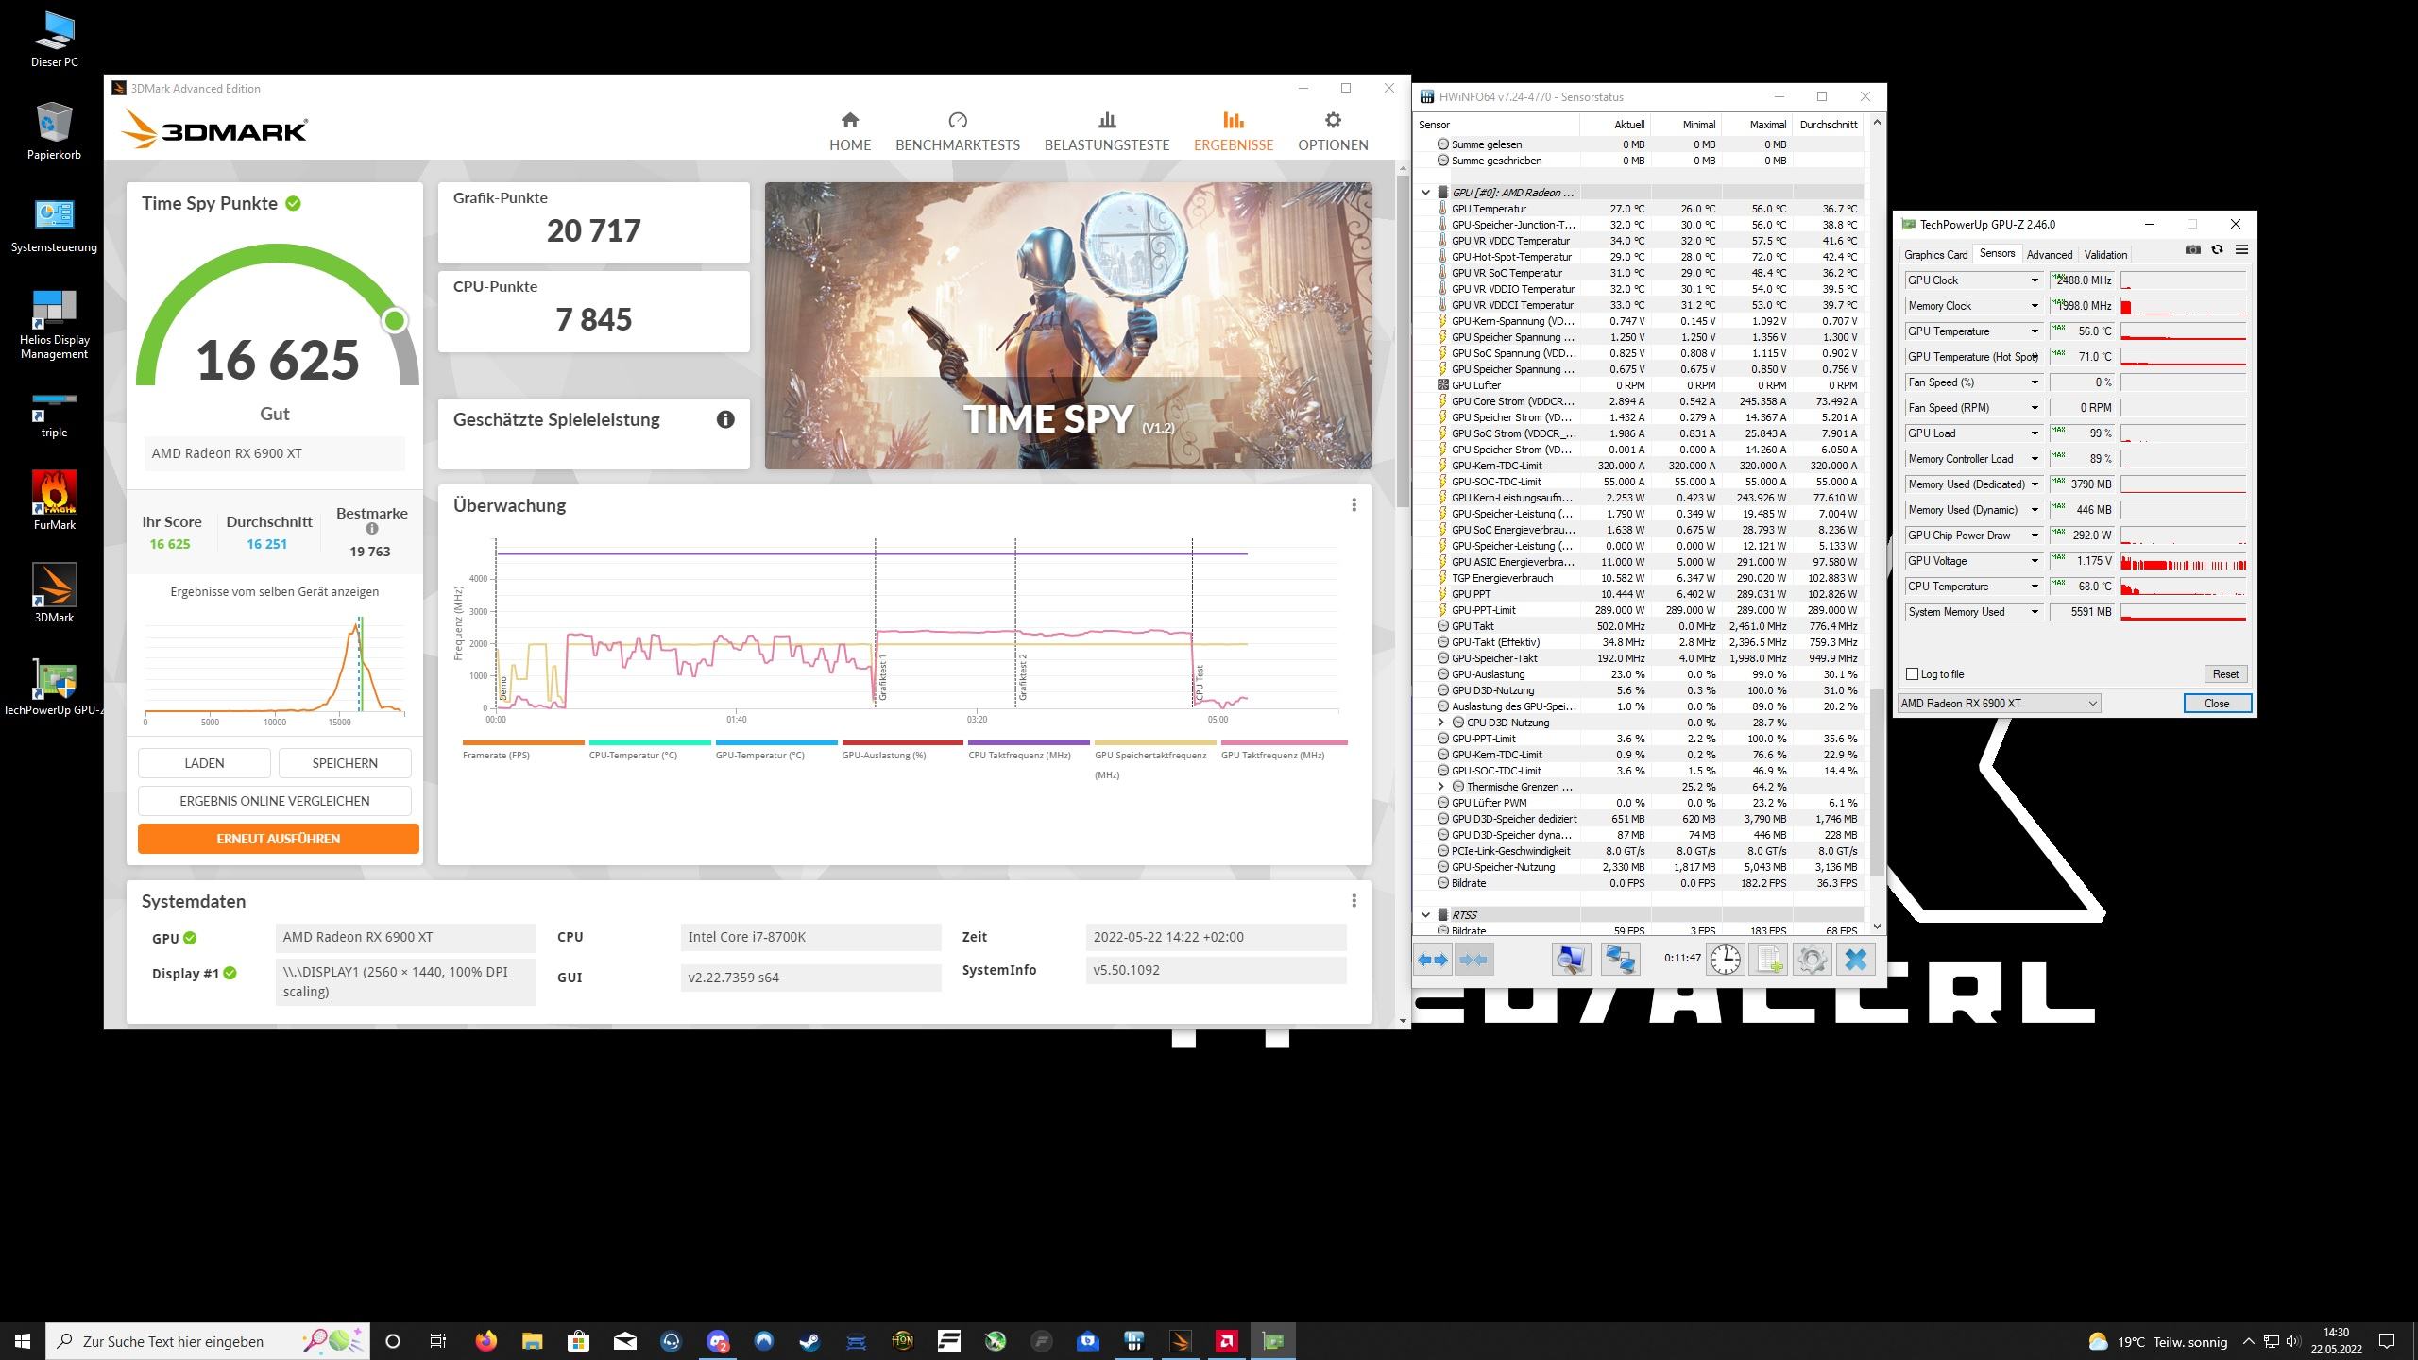The width and height of the screenshot is (2418, 1360).
Task: Click the orange ERNEUT AUSFÜHREN button
Action: point(278,839)
